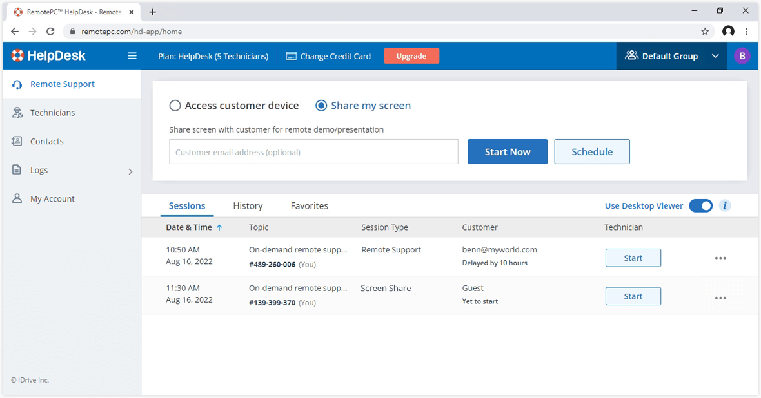Open more options for session #139-399-370
The width and height of the screenshot is (761, 398).
[x=721, y=298]
